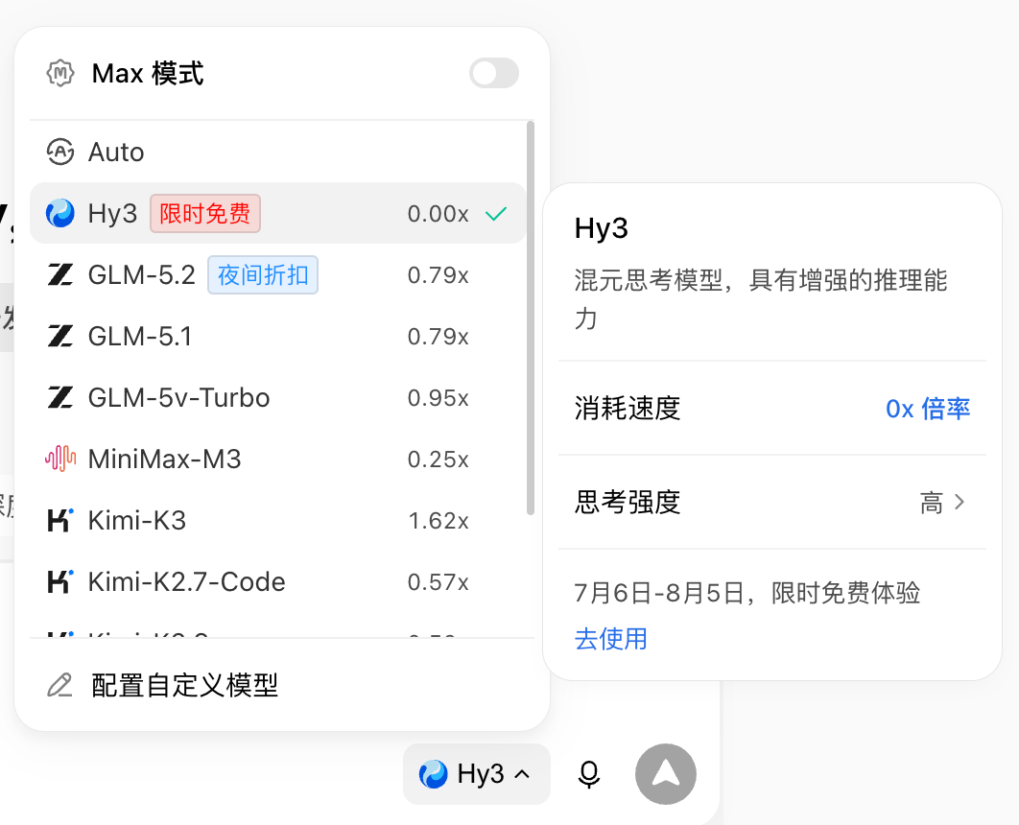Click the 限时免费 red badge

tap(205, 213)
